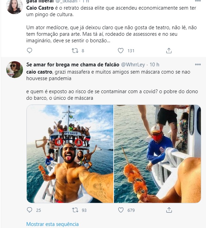Image resolution: width=206 pixels, height=228 pixels.
Task: Open more options on first tweet
Action: point(198,1)
